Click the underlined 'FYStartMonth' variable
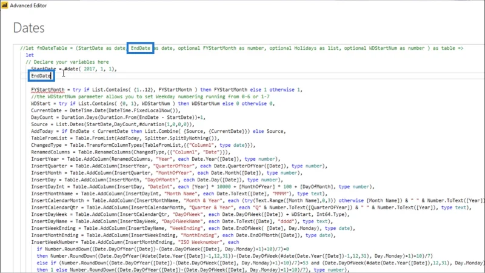Screen dimensions: 485x273 click(48, 90)
